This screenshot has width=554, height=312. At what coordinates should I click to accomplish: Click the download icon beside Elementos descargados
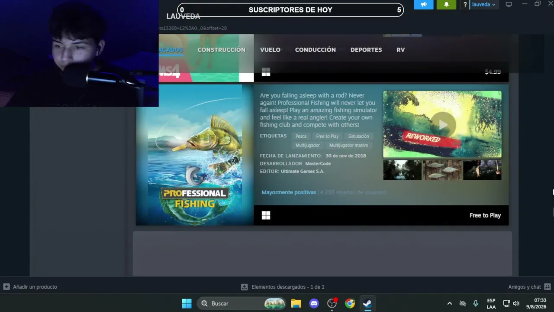pyautogui.click(x=244, y=287)
